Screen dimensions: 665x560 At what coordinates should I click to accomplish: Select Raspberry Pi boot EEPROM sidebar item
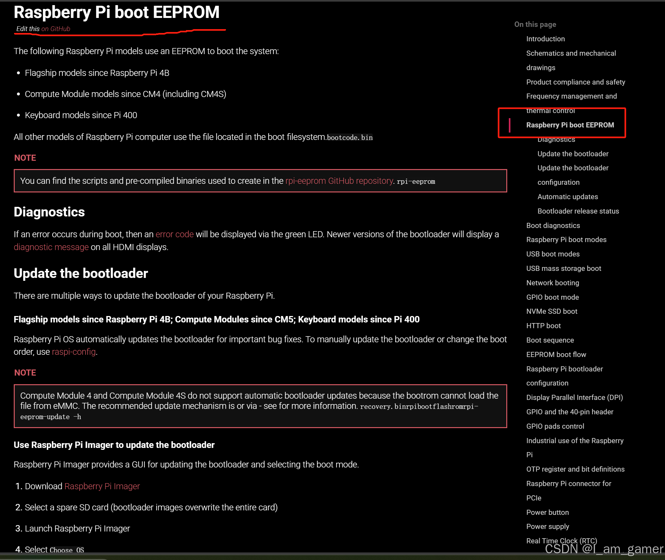[570, 125]
